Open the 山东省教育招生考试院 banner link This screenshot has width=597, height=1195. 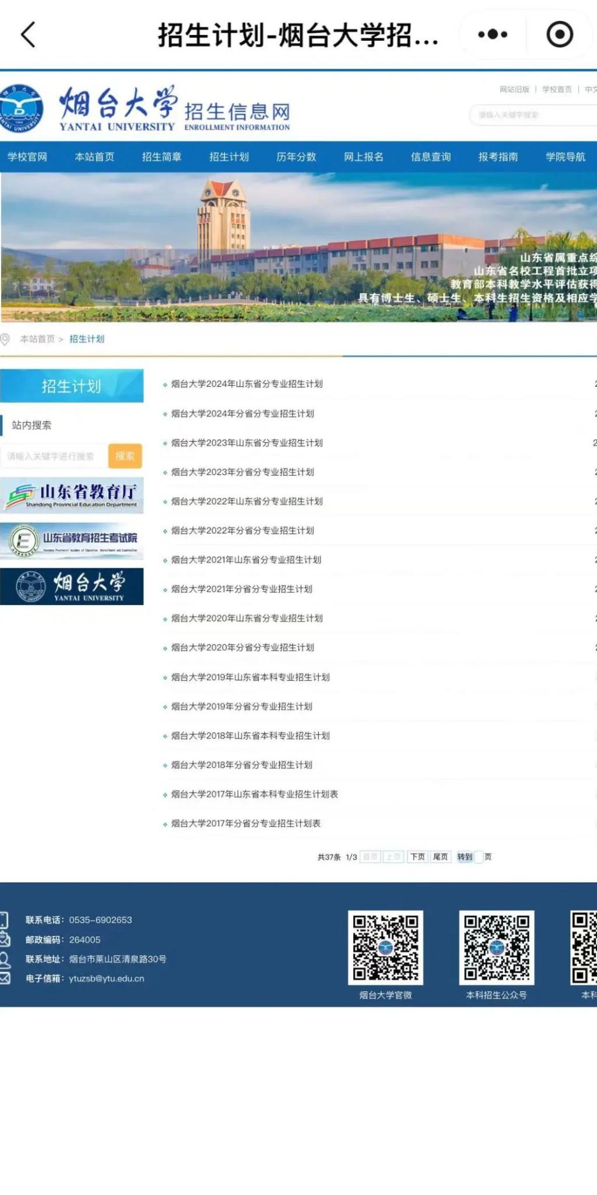(72, 540)
